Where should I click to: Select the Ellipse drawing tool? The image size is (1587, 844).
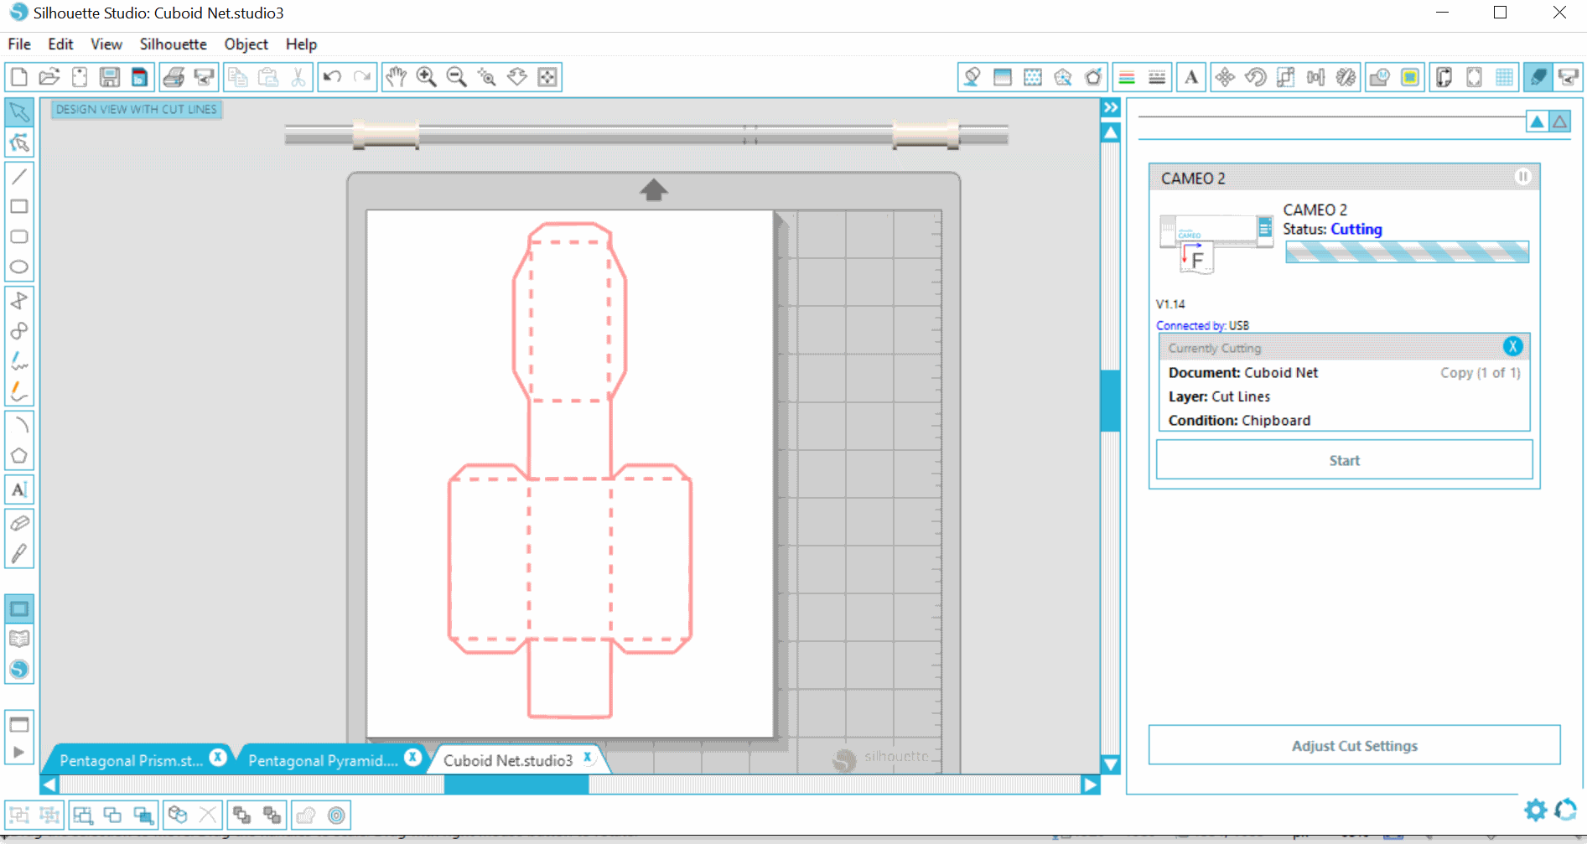[x=19, y=267]
